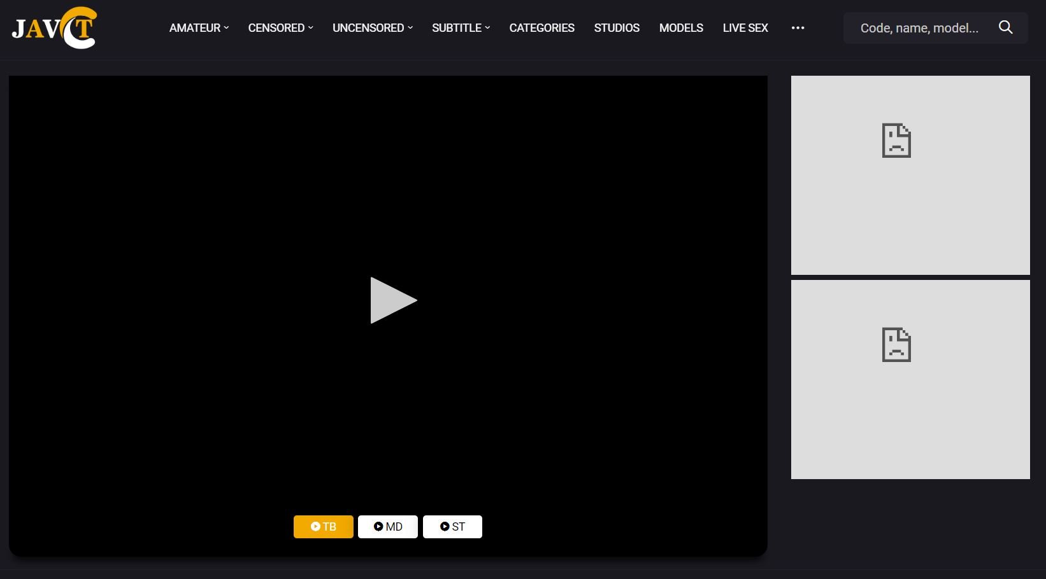Open the Categories page

[x=541, y=28]
